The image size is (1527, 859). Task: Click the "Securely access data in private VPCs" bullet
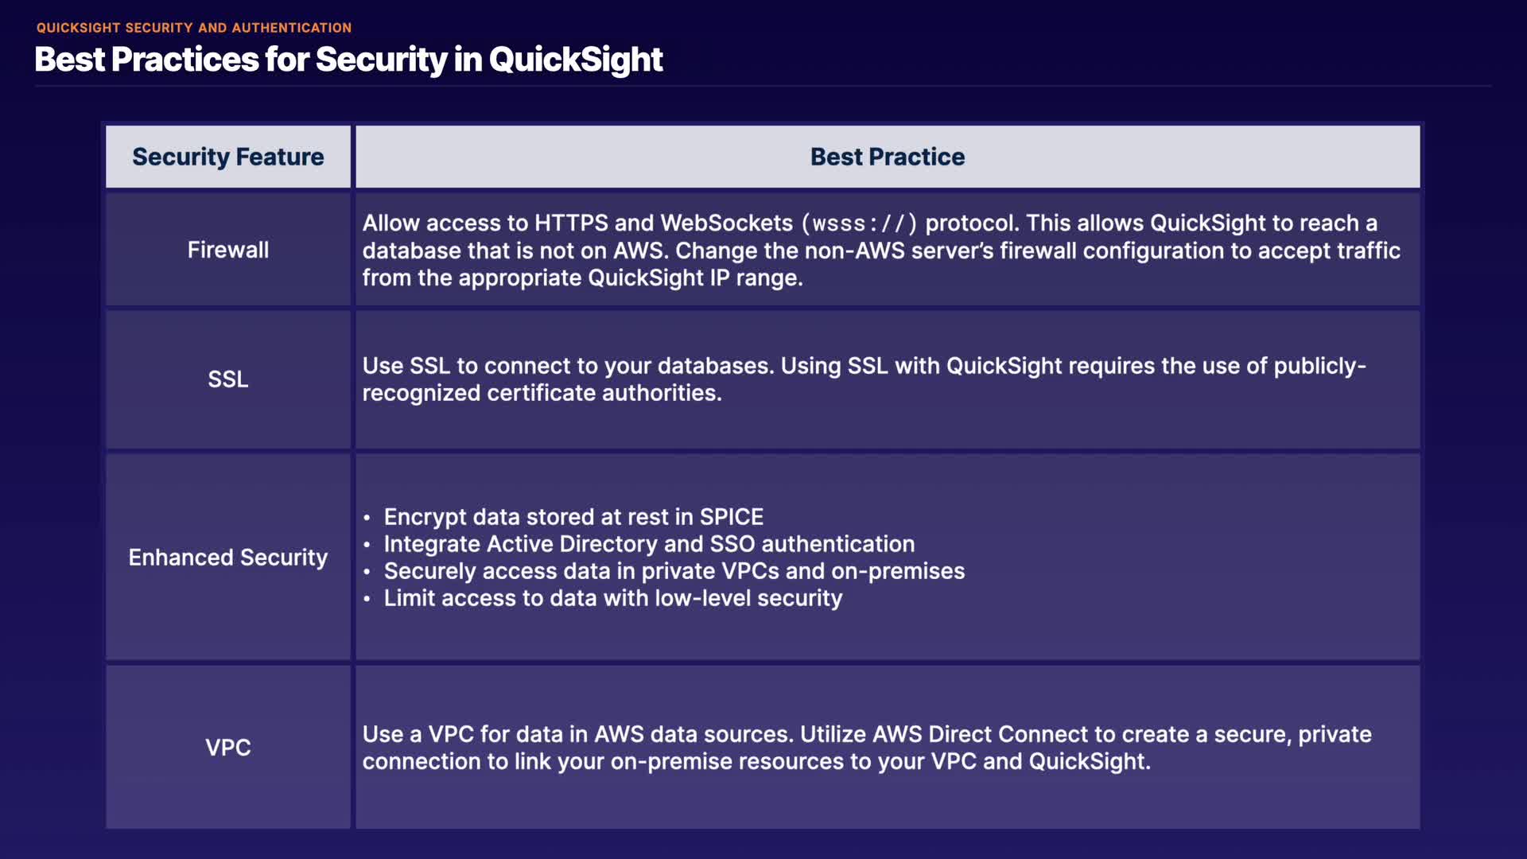[x=674, y=571]
